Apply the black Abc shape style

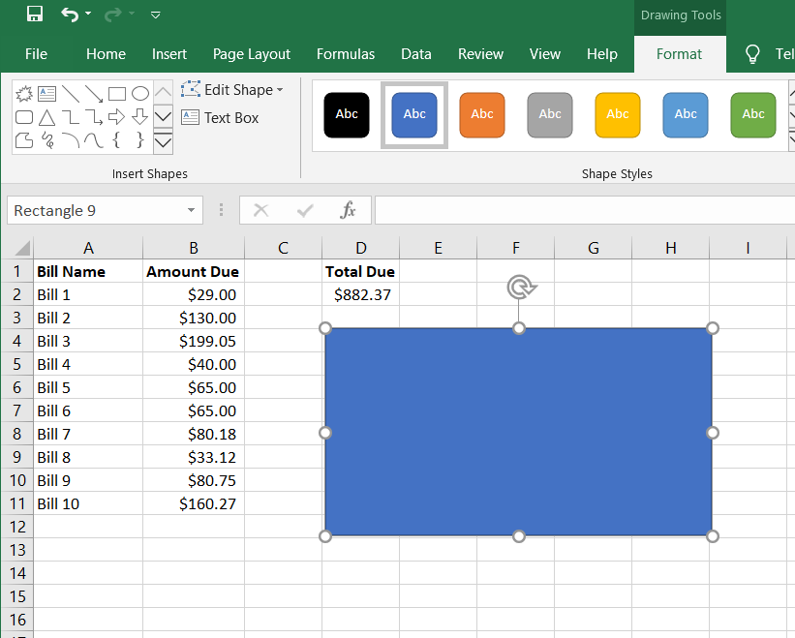tap(347, 114)
